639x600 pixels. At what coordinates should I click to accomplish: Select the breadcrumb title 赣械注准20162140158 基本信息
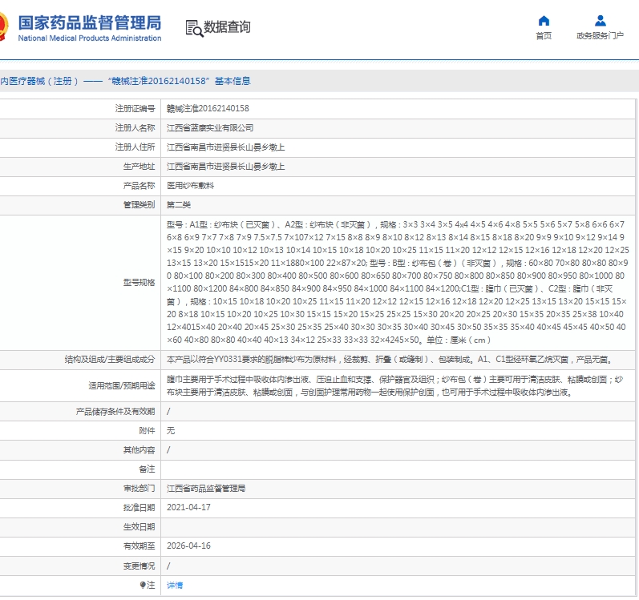pyautogui.click(x=180, y=81)
